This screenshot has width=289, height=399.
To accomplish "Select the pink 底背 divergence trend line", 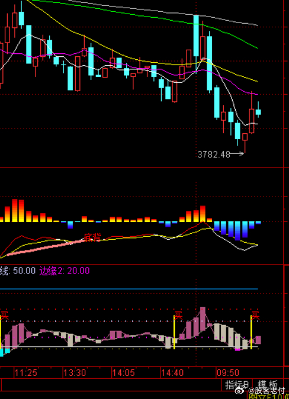I will pos(46,247).
